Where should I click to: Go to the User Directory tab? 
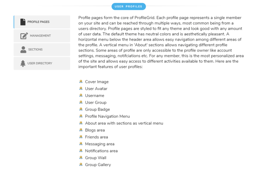coord(42,63)
